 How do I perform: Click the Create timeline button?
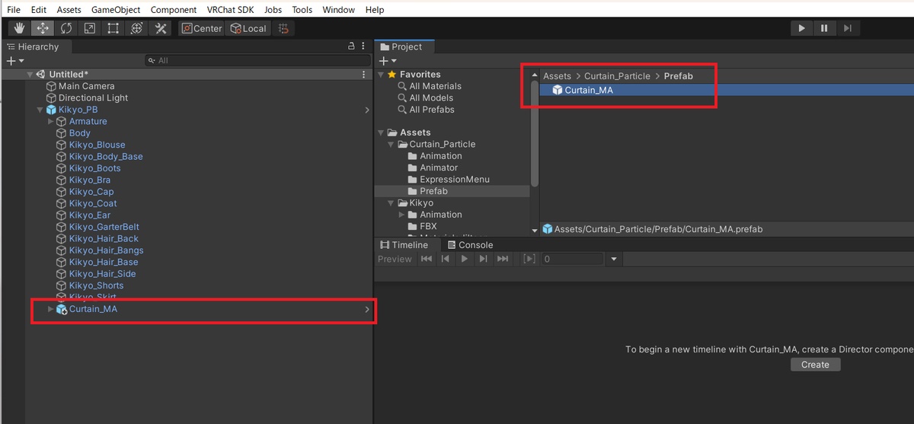coord(814,365)
